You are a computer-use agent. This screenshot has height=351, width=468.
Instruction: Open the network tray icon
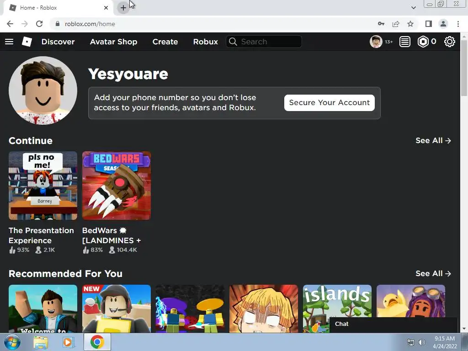point(411,342)
